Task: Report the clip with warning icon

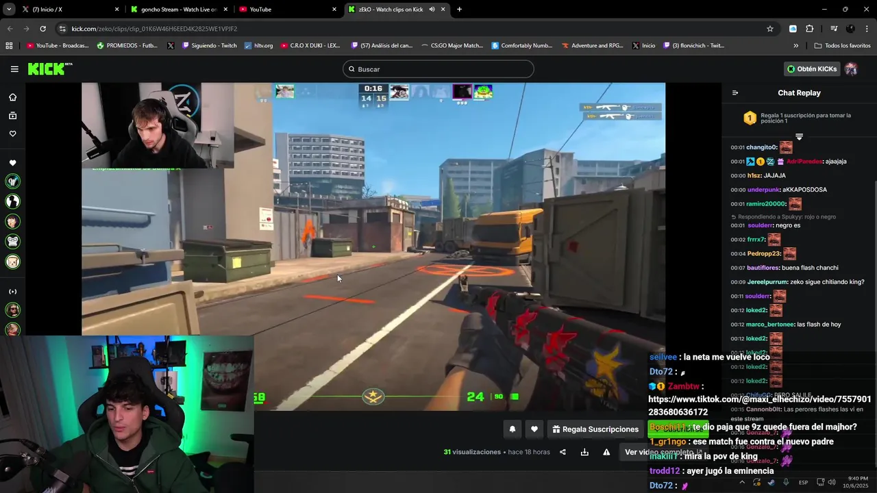Action: tap(606, 452)
